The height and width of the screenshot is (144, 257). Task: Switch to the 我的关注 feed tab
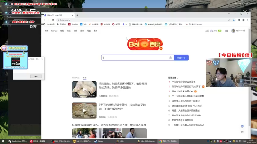click(x=75, y=78)
